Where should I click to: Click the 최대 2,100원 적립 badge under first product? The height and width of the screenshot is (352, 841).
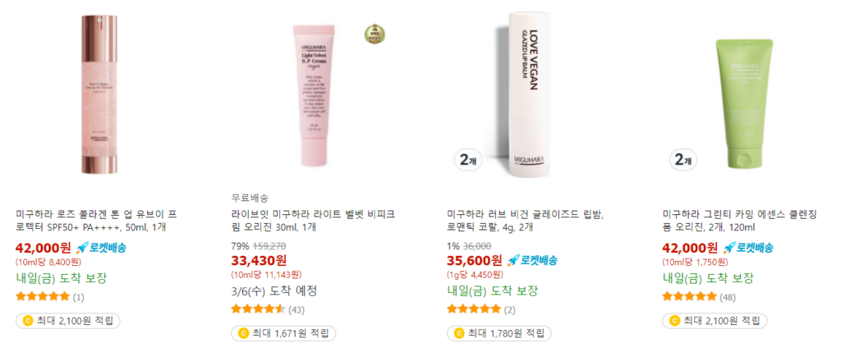pos(68,321)
